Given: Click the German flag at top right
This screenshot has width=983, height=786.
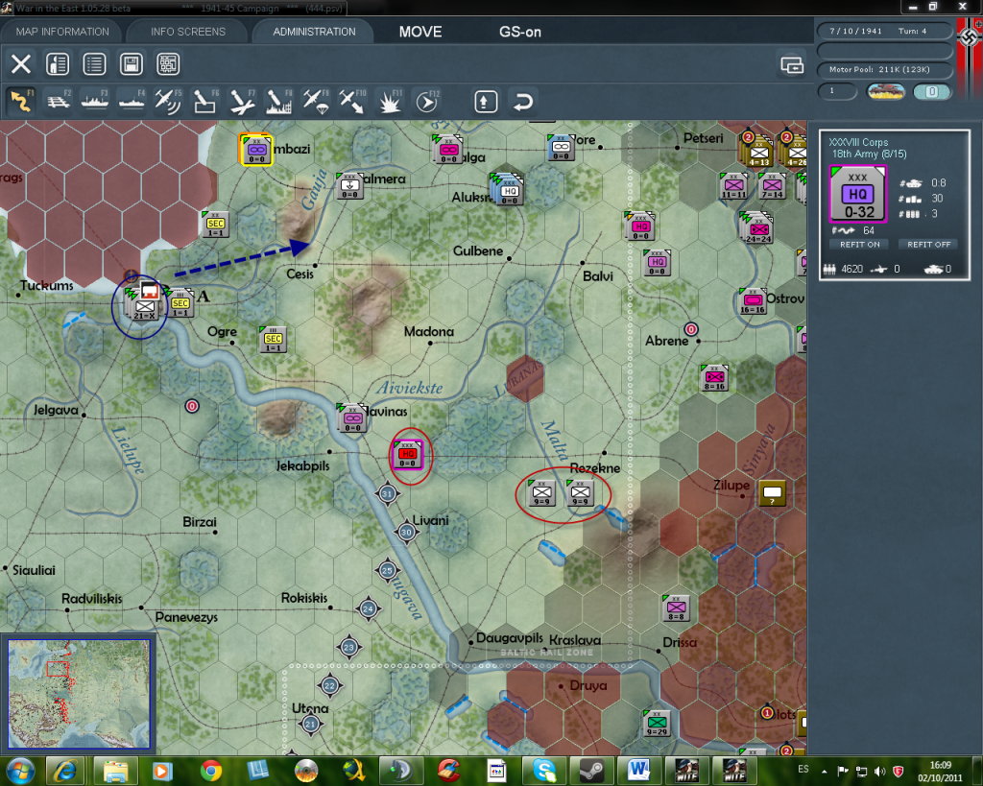Looking at the screenshot, I should (970, 57).
